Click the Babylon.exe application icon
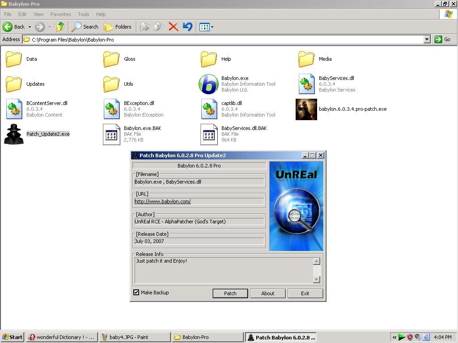458x343 pixels. [x=208, y=84]
